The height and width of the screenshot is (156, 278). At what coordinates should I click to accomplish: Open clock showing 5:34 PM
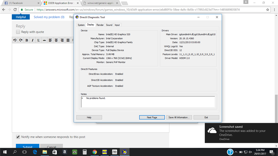(260, 152)
